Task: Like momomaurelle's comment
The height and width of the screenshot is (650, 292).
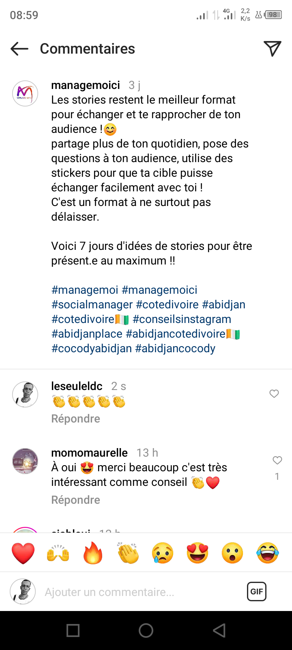Action: pos(277,460)
